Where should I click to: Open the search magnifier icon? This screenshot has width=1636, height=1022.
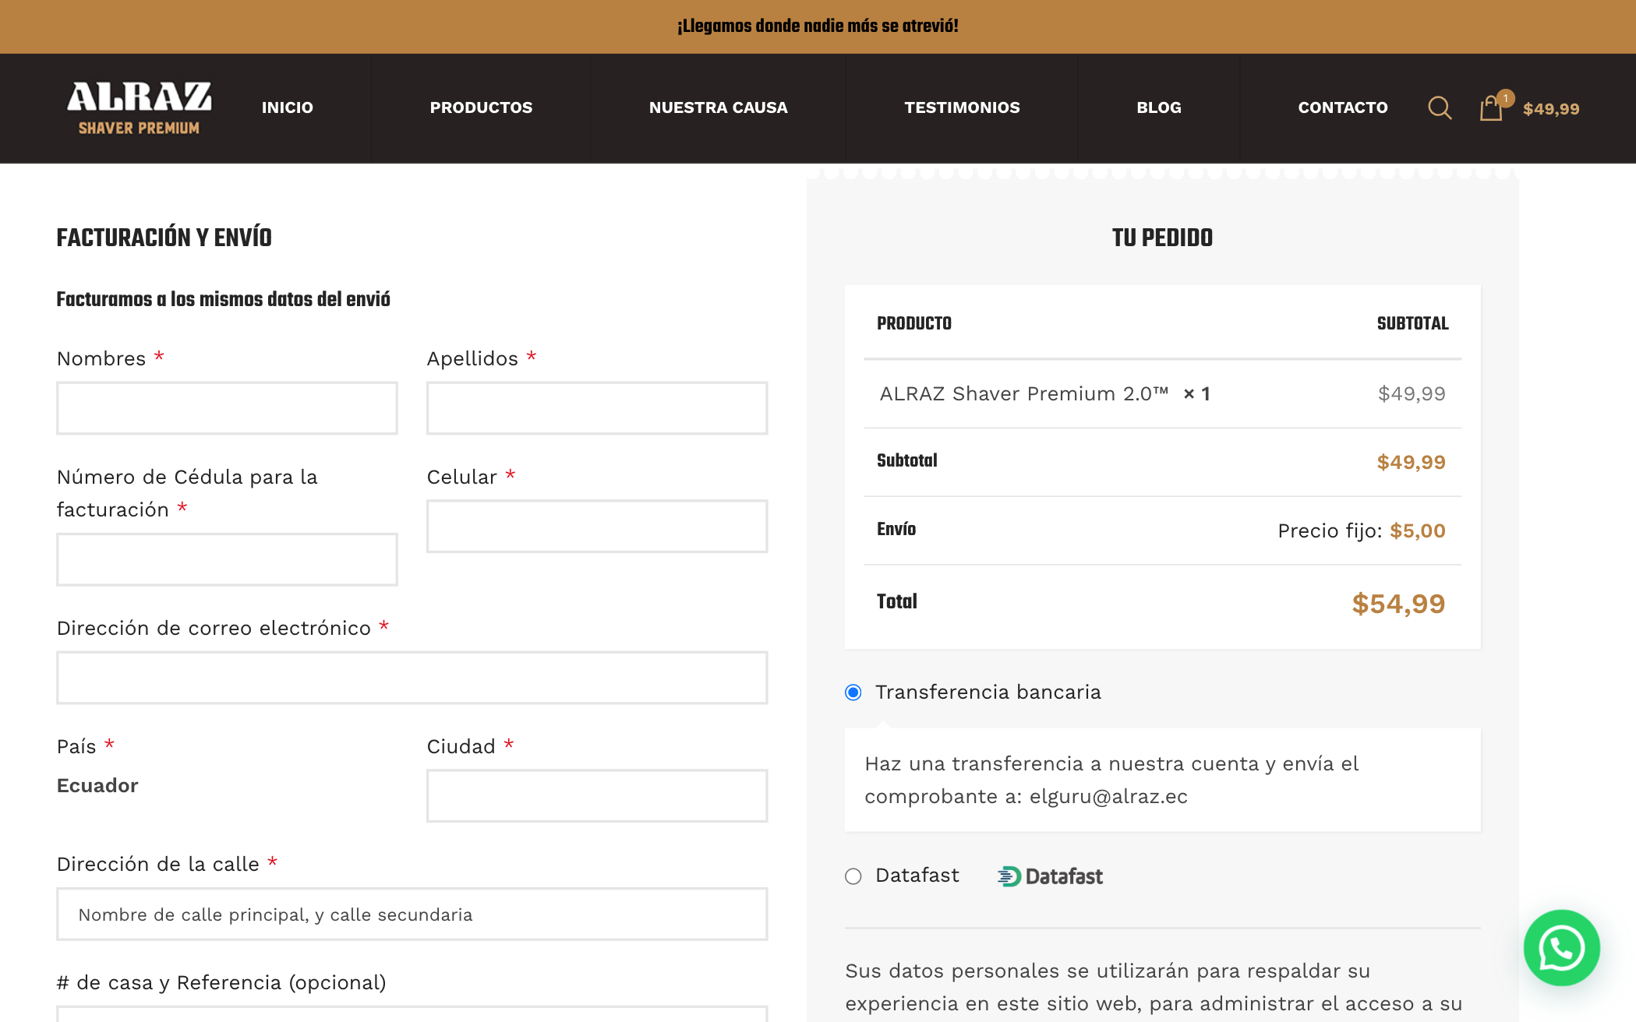pos(1440,107)
